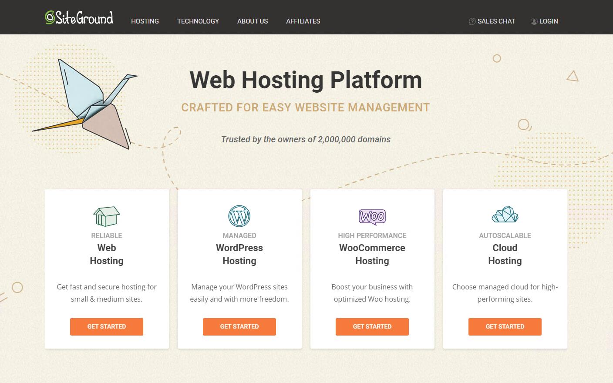
Task: Go to the Affiliates page
Action: pyautogui.click(x=303, y=21)
